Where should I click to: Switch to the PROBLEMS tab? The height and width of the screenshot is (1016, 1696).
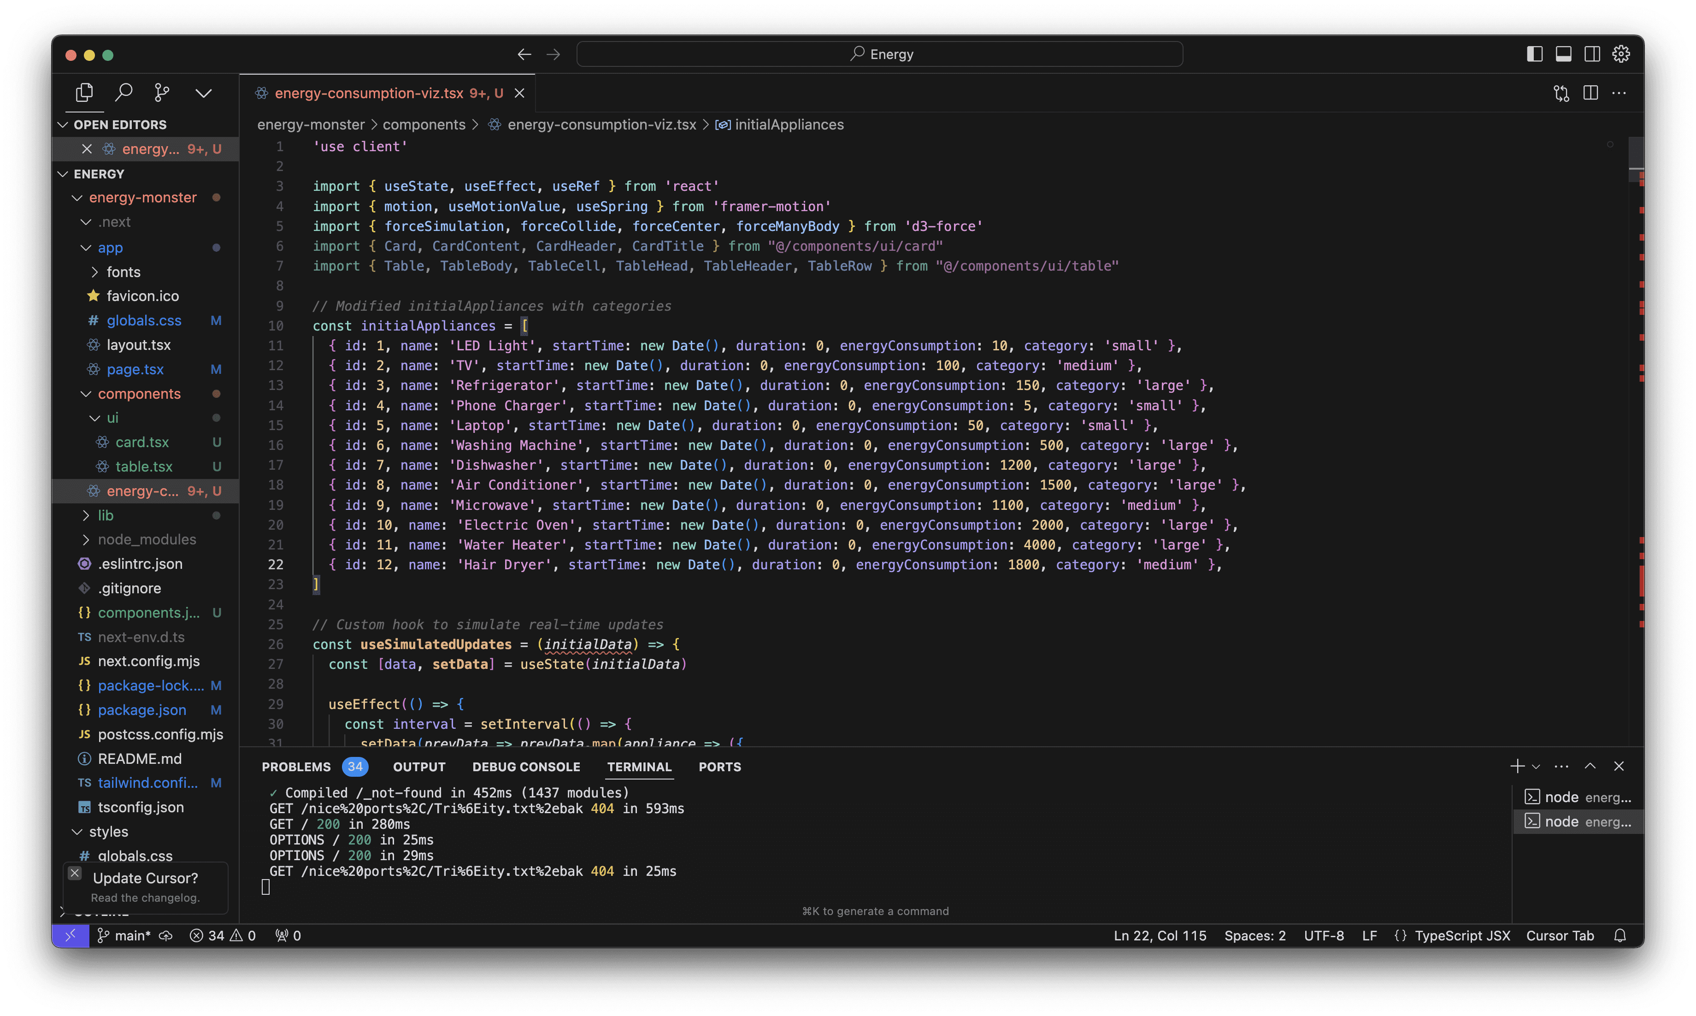click(296, 767)
